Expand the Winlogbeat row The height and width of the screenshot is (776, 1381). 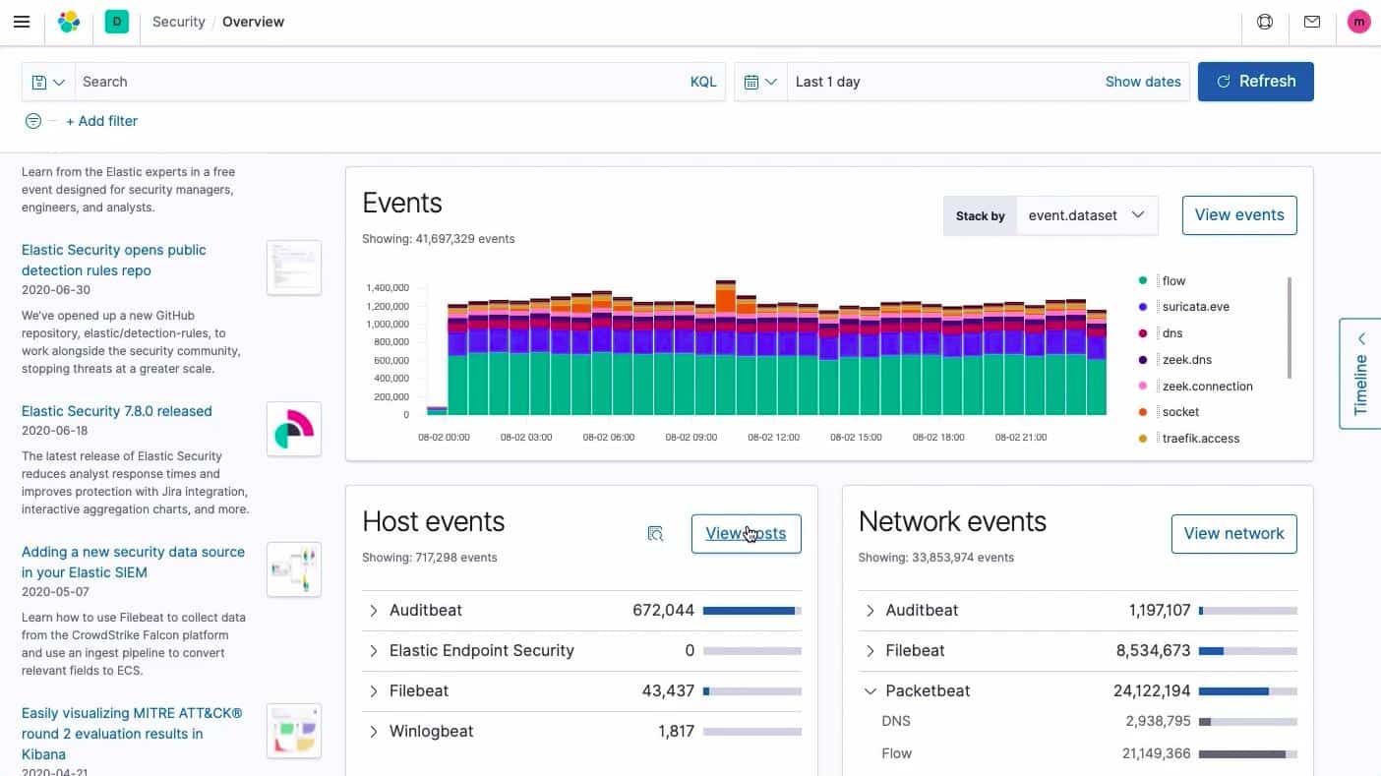point(374,732)
